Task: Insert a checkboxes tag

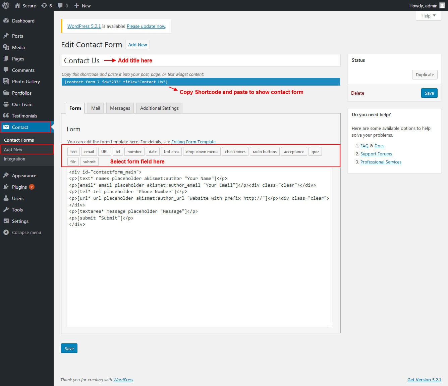Action: [x=235, y=152]
